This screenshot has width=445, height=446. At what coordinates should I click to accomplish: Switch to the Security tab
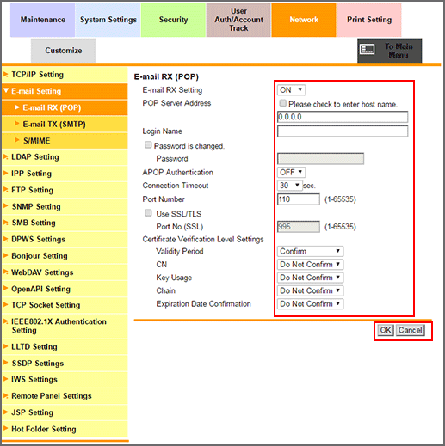coord(173,20)
